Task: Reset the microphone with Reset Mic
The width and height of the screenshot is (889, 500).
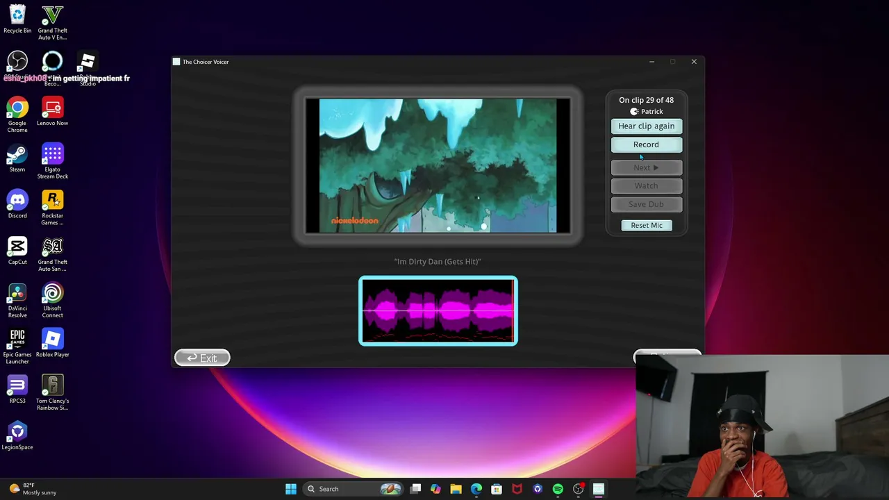Action: [647, 225]
